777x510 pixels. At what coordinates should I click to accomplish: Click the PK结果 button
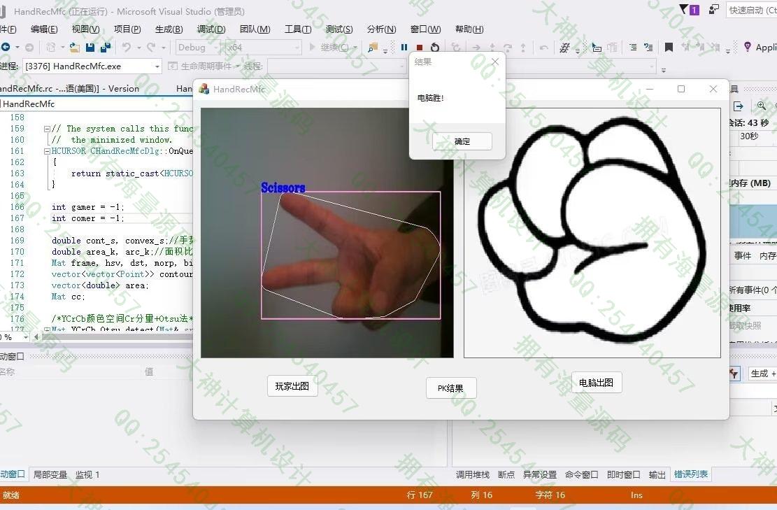pyautogui.click(x=451, y=388)
